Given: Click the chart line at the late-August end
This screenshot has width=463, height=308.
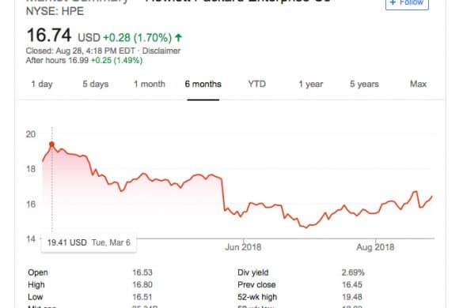Looking at the screenshot, I should (x=432, y=197).
